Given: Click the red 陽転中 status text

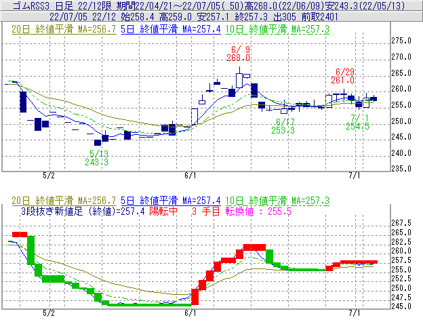Looking at the screenshot, I should coord(163,211).
